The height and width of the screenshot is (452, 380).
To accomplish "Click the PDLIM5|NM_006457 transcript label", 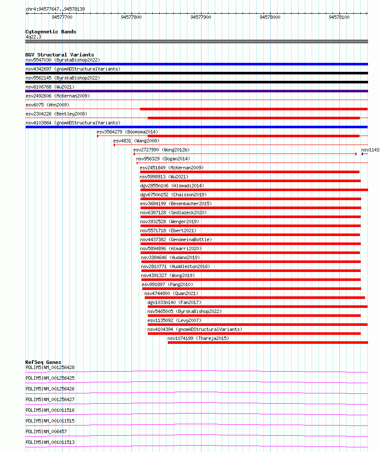I will pyautogui.click(x=46, y=431).
